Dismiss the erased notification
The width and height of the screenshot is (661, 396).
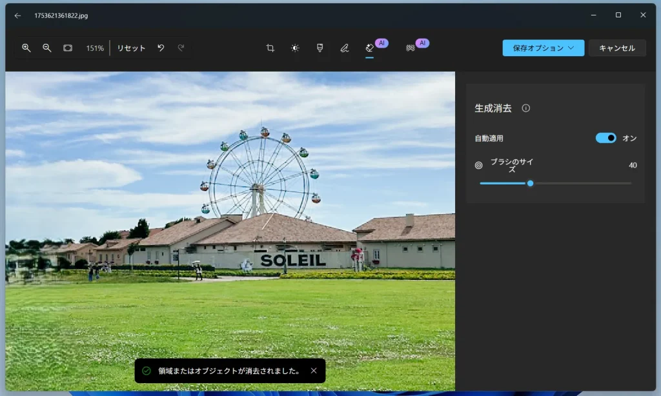tap(314, 371)
